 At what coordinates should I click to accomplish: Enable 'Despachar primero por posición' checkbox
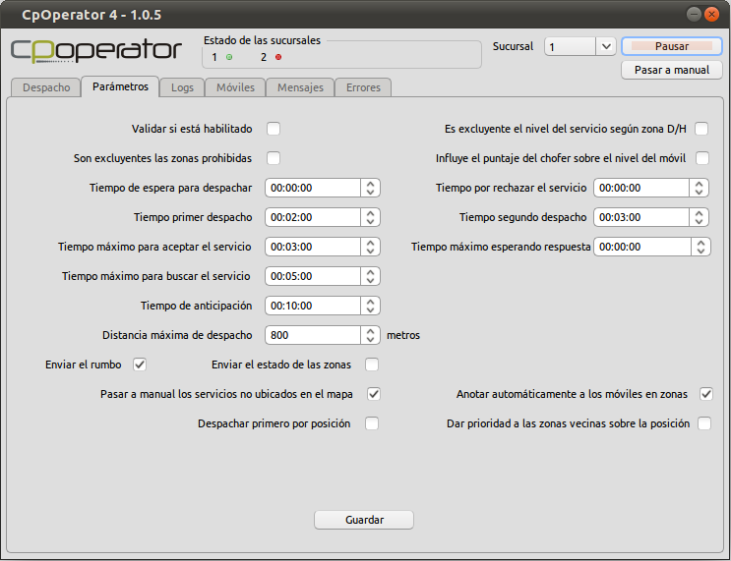coord(372,423)
